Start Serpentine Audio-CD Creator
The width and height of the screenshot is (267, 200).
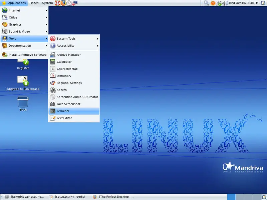[x=74, y=97]
